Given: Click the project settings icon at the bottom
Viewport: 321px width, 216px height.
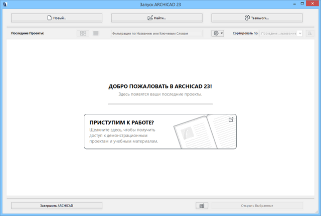Looking at the screenshot, I should (x=201, y=205).
